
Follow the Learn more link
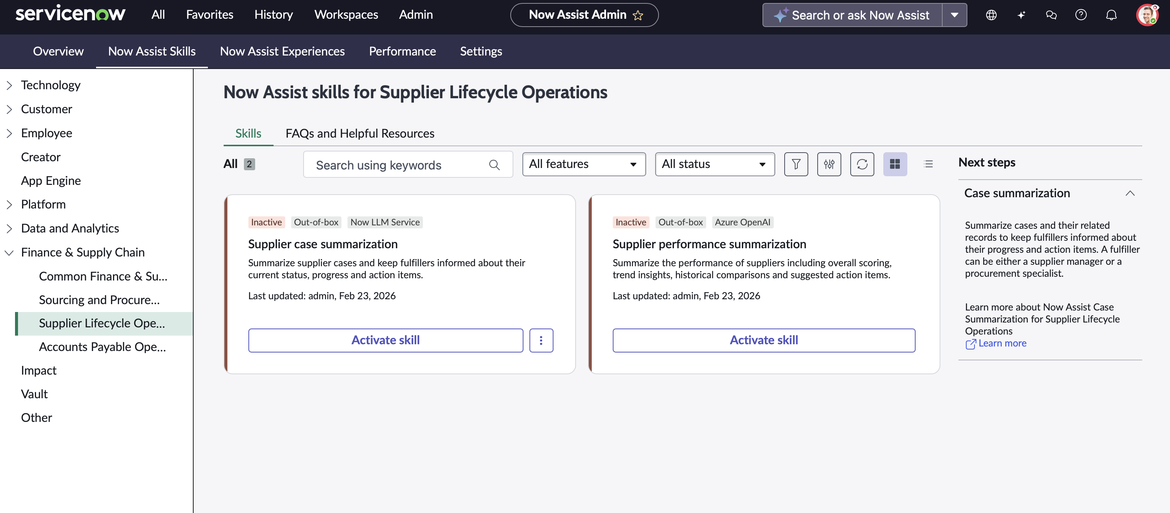(1002, 343)
